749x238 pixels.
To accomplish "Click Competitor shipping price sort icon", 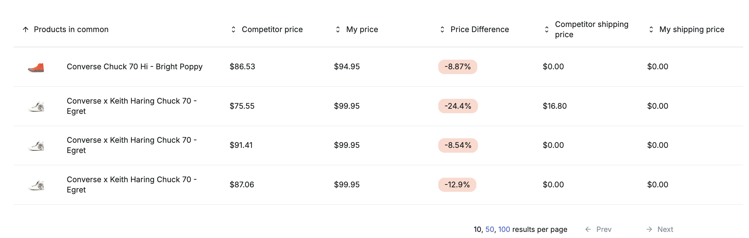I will 547,30.
